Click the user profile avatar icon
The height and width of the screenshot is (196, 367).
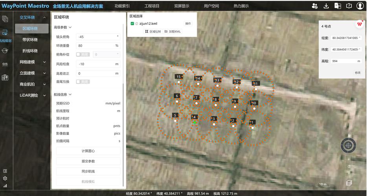point(360,6)
